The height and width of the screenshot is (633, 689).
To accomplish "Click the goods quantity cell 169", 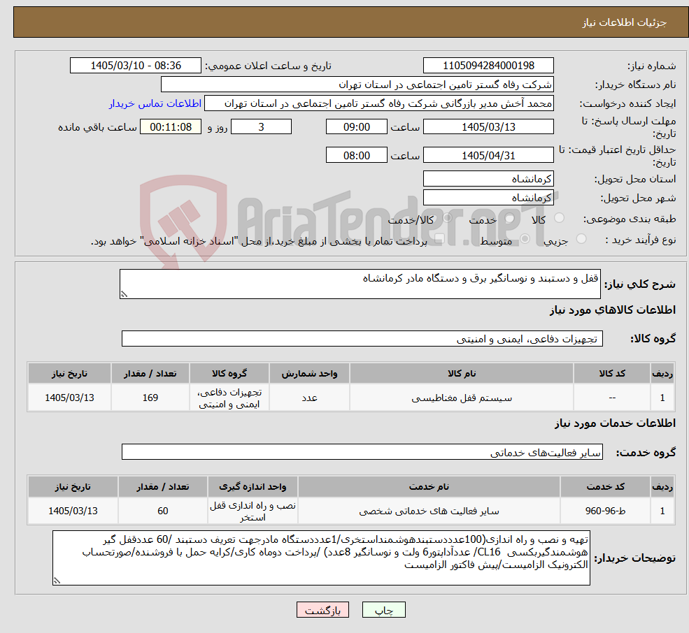I will point(150,398).
